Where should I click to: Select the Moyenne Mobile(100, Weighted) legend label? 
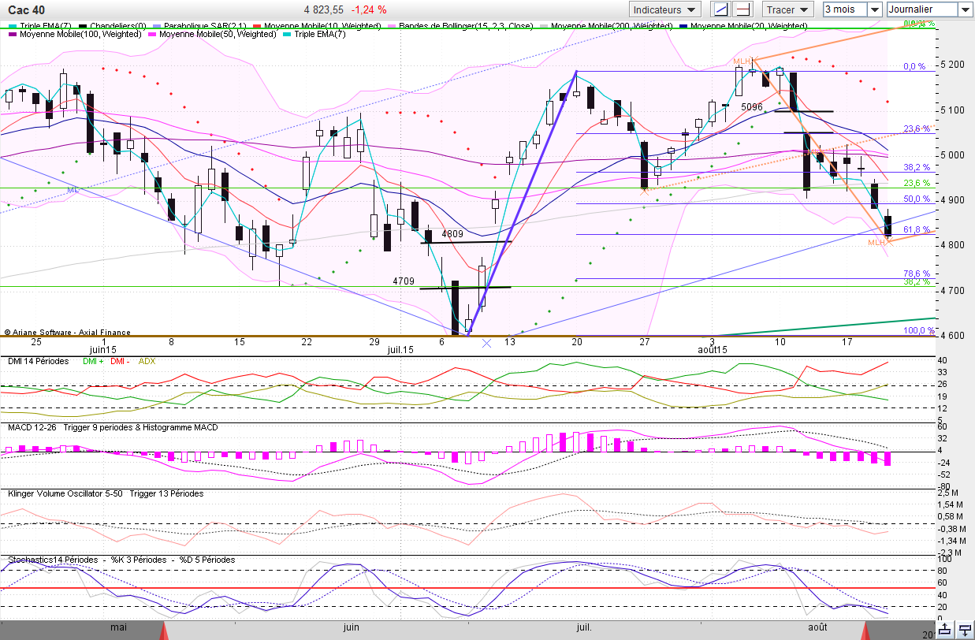click(x=80, y=35)
